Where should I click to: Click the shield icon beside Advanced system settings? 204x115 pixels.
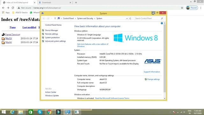point(43,41)
